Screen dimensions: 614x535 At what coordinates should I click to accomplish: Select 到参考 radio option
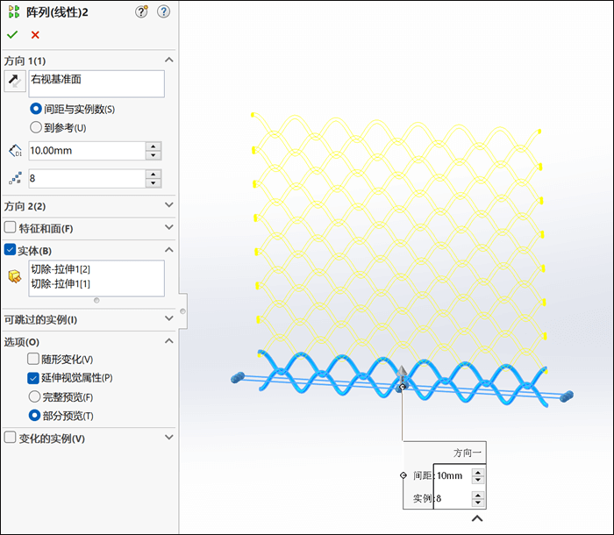point(36,127)
